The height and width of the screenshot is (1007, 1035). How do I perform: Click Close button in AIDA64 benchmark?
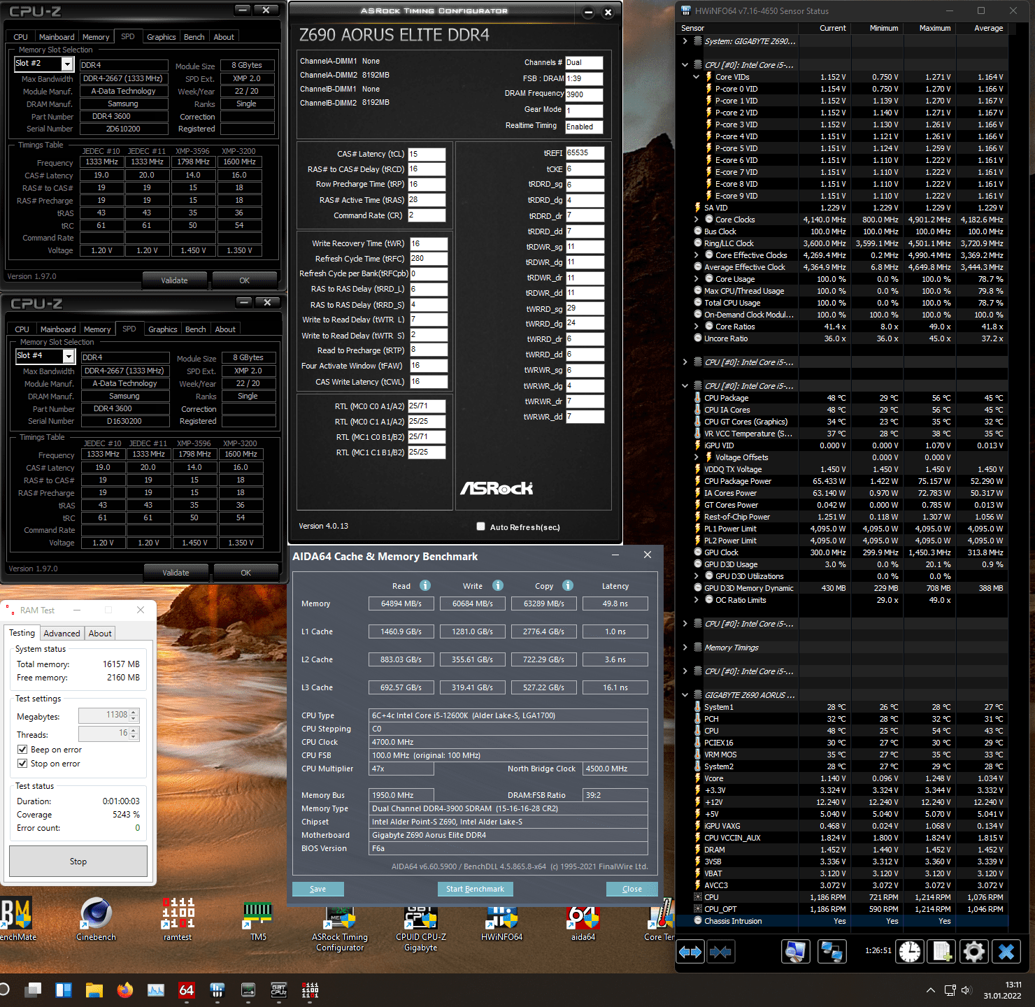(x=632, y=889)
